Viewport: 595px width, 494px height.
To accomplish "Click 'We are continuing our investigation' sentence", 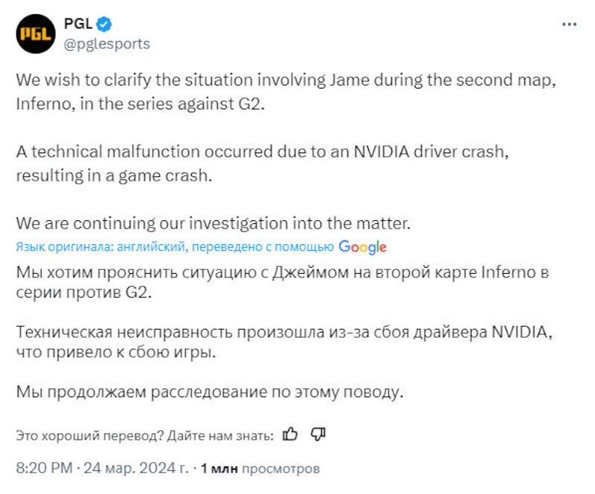I will click(x=213, y=222).
